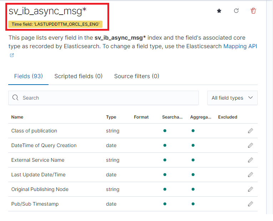Screen dimensions: 273x221
Task: Refresh the field list icon
Action: click(x=236, y=11)
